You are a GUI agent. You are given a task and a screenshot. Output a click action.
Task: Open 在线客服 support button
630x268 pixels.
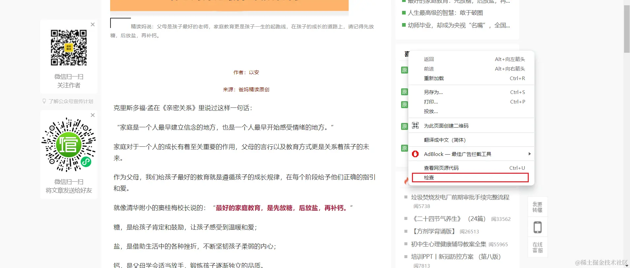click(538, 247)
